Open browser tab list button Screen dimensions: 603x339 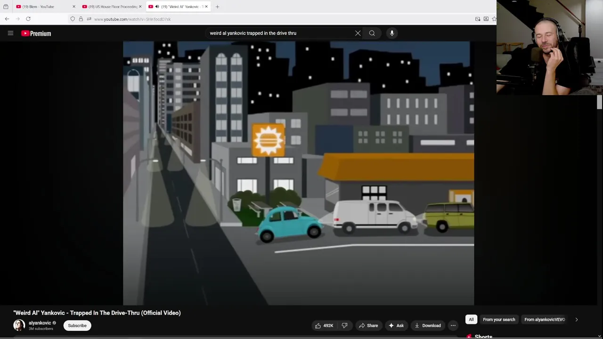pos(6,7)
